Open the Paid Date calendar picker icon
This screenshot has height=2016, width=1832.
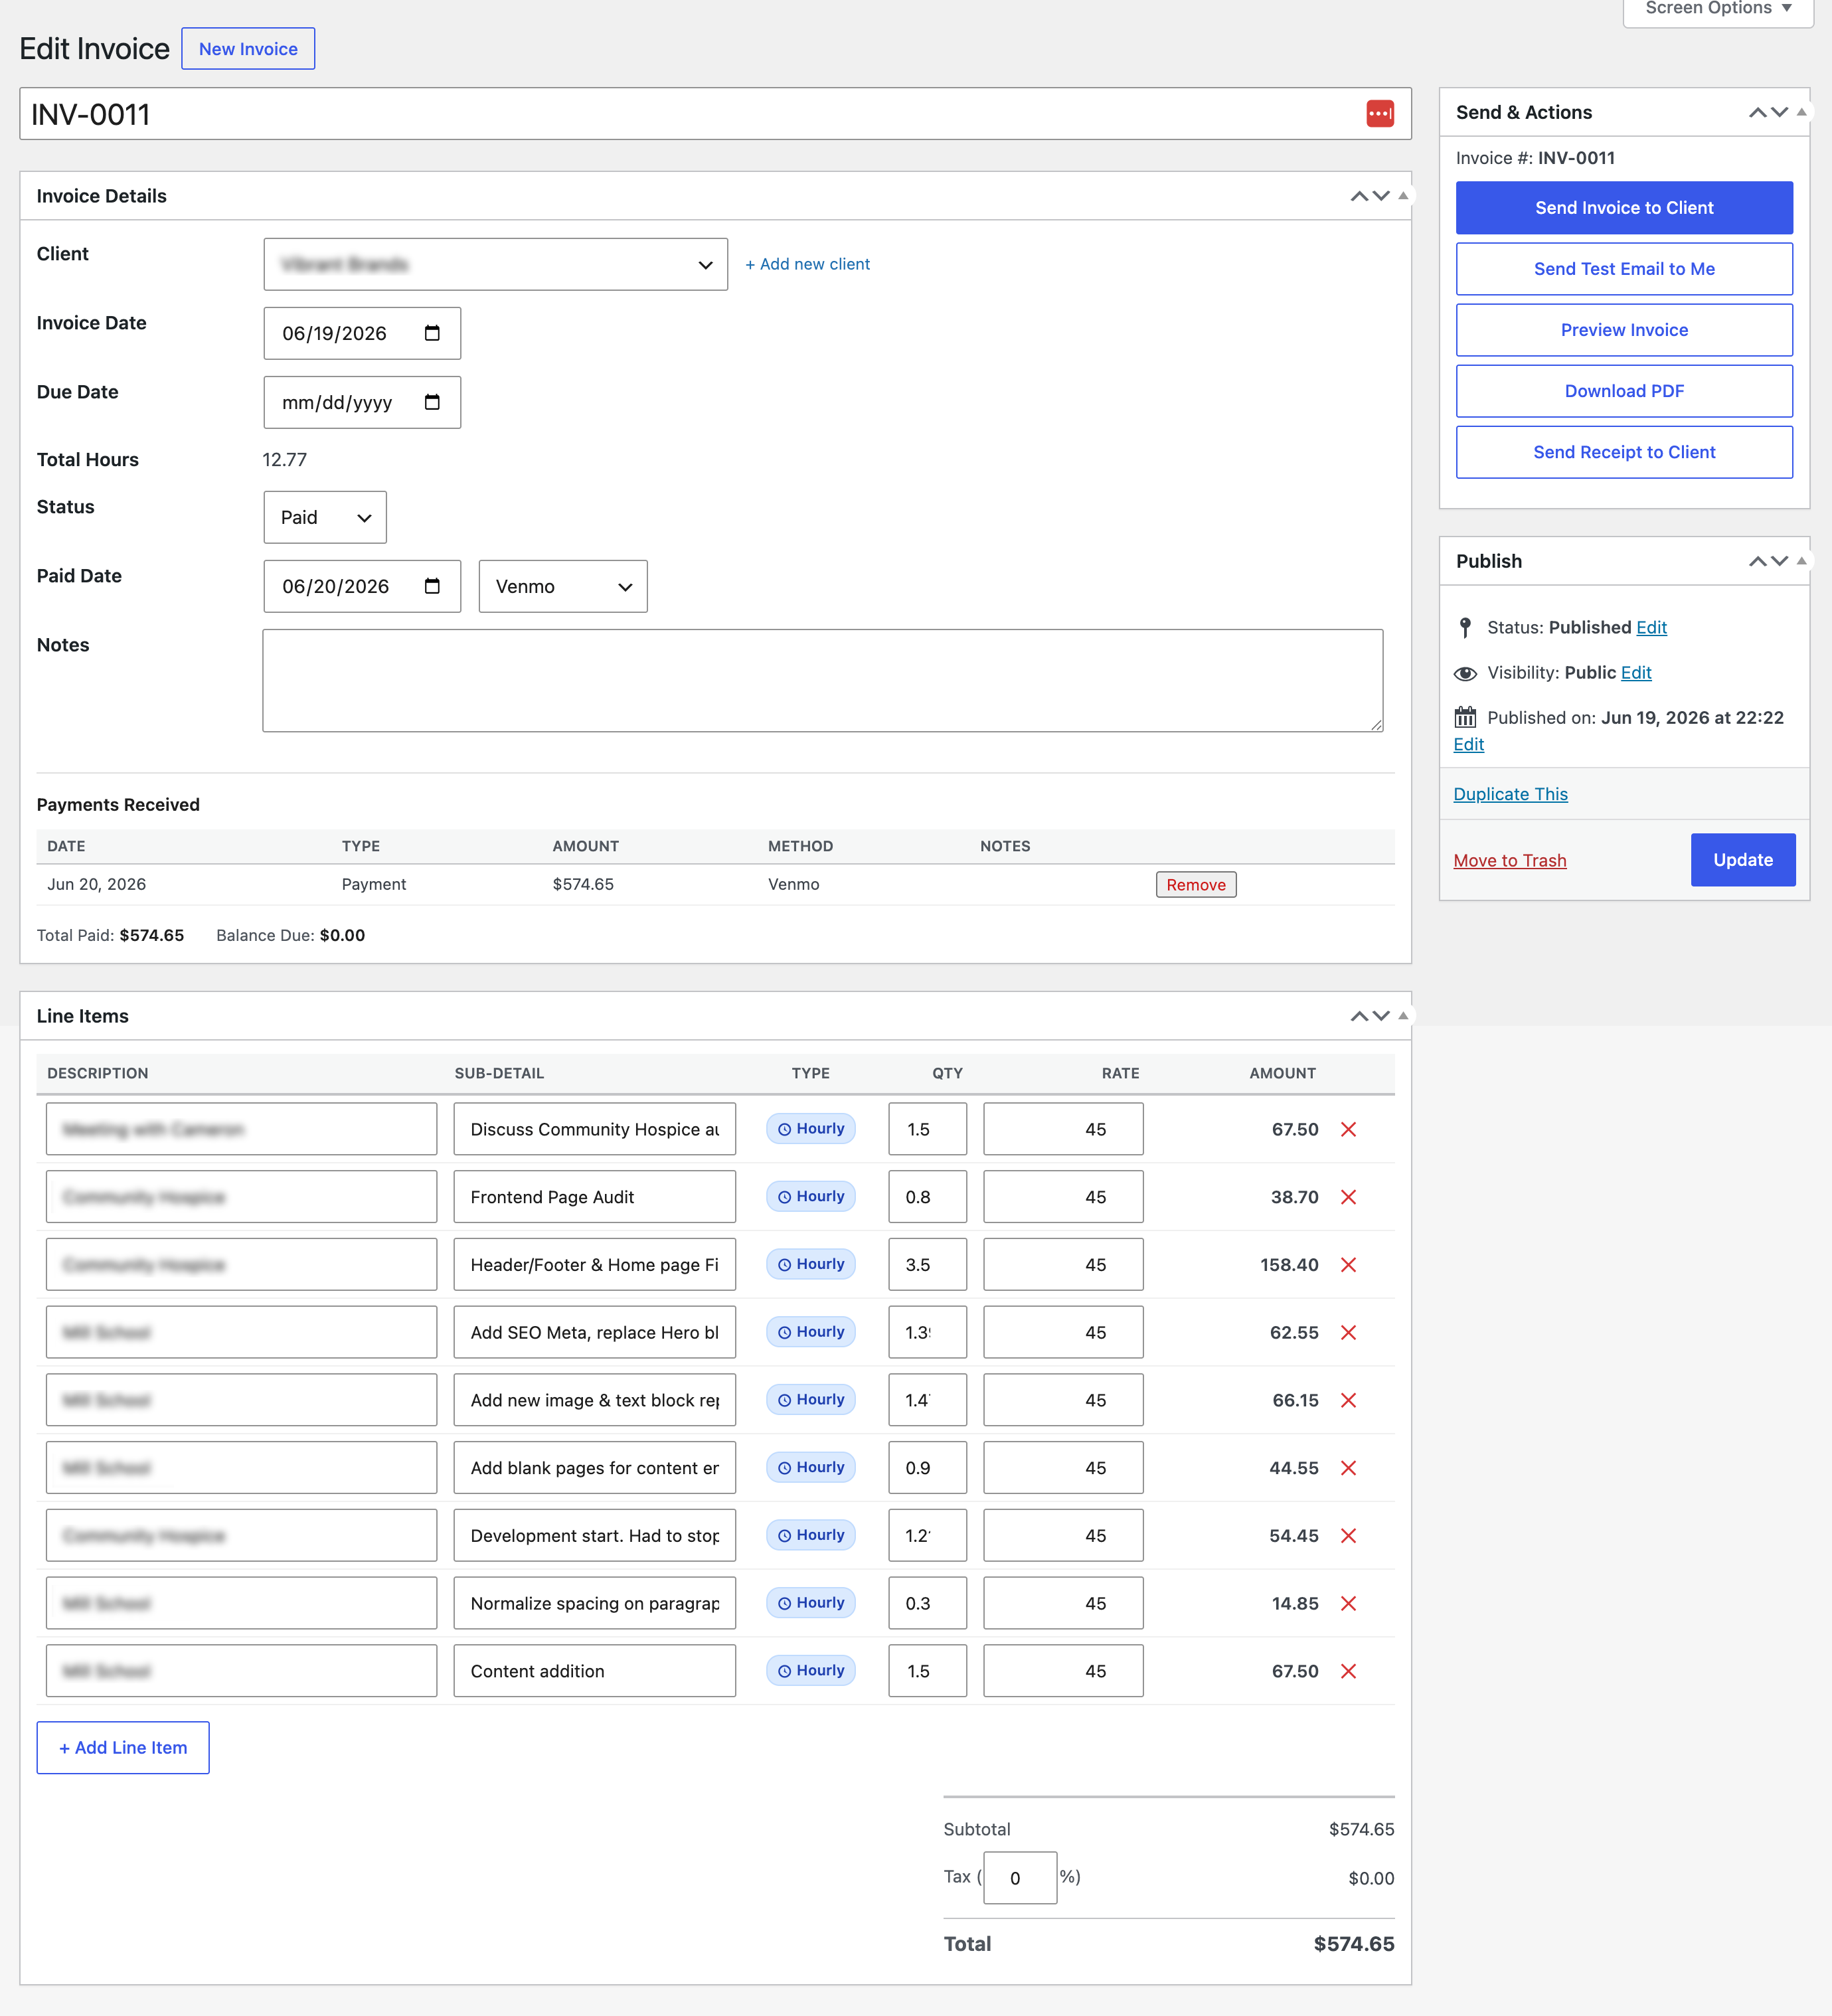click(432, 586)
